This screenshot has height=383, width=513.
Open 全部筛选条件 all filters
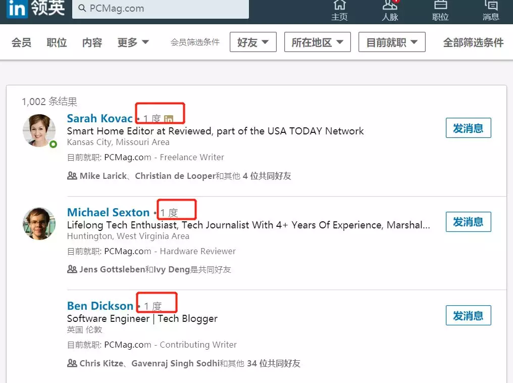coord(473,42)
